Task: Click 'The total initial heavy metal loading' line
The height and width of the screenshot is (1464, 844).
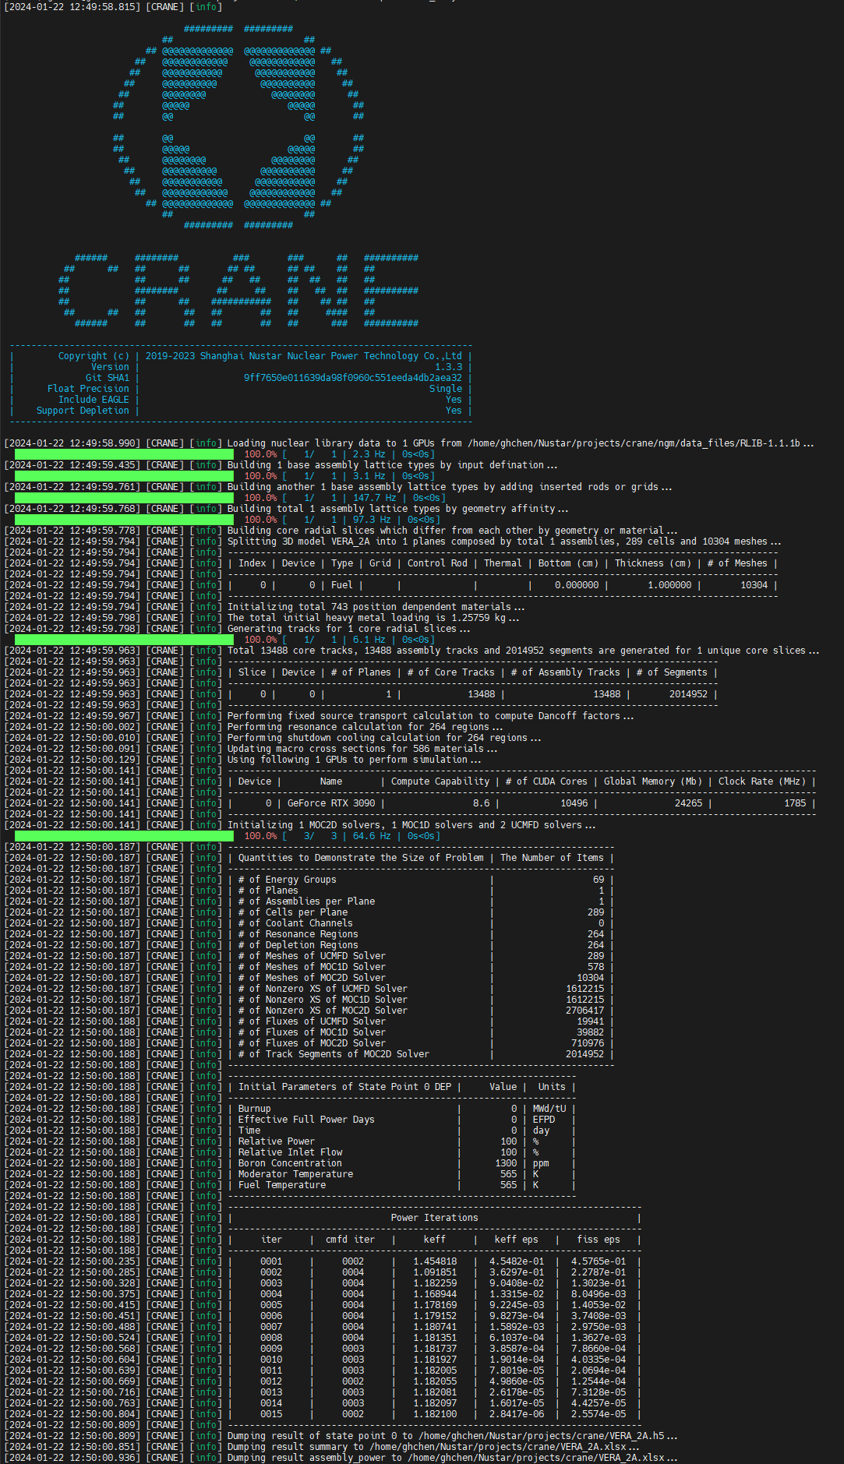Action: click(373, 618)
